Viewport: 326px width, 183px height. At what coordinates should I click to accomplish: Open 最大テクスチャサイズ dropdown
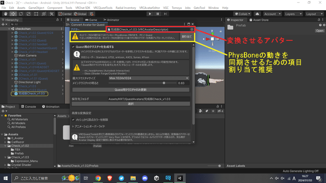tap(149, 78)
